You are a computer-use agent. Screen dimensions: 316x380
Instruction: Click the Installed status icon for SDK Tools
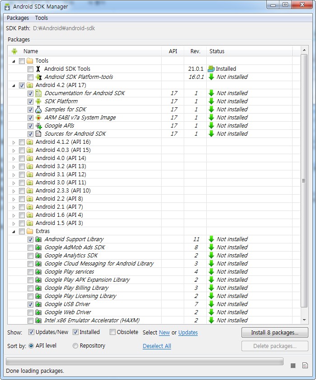[211, 69]
